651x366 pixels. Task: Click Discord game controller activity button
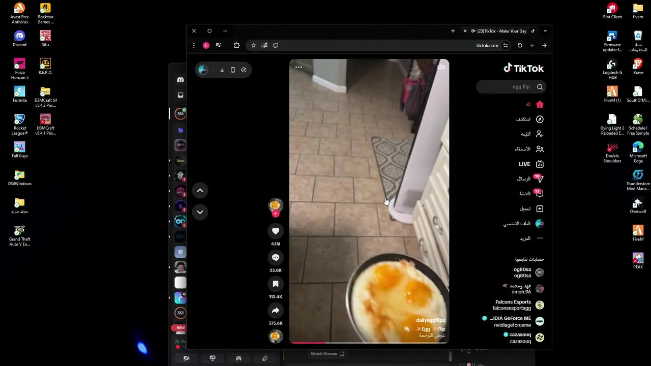coord(239,358)
